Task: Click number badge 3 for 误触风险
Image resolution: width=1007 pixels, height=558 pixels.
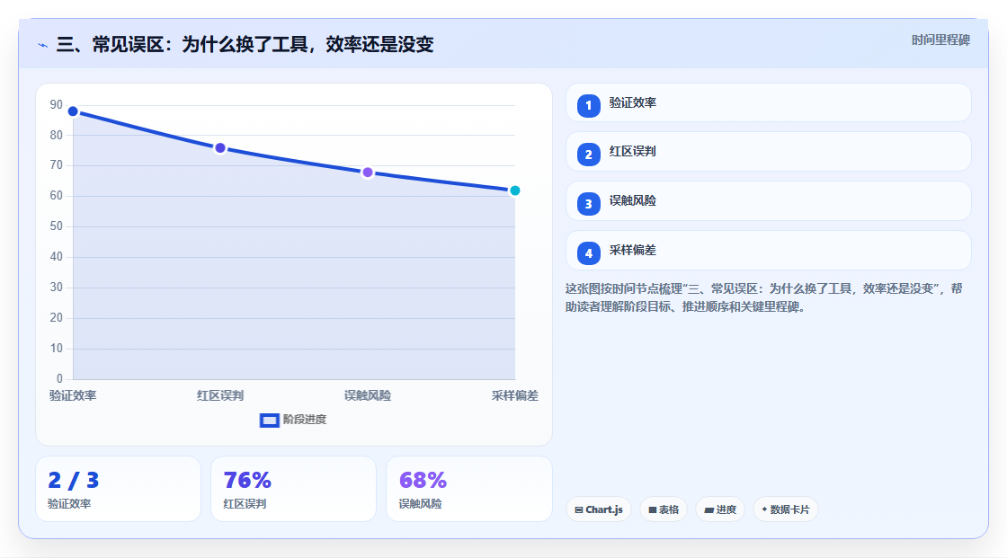Action: [588, 204]
